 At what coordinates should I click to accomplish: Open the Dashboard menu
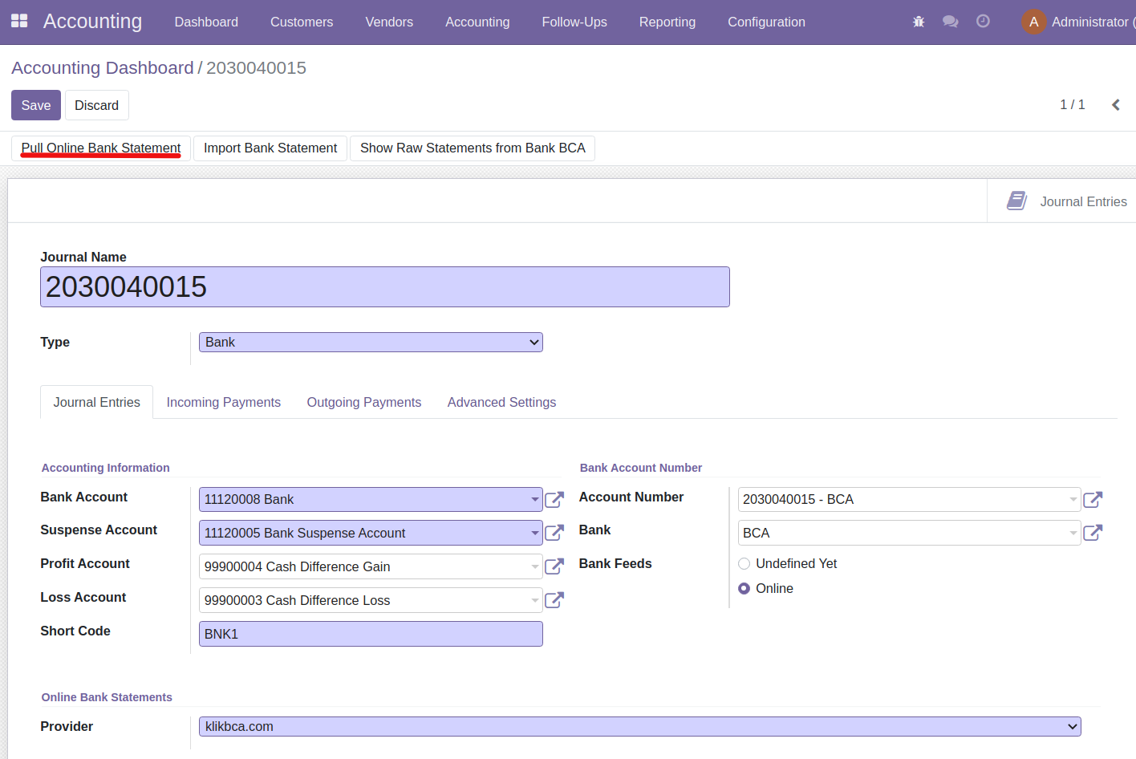(x=206, y=22)
